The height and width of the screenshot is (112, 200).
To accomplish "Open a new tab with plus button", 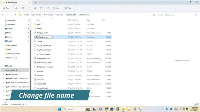I will (36, 2).
